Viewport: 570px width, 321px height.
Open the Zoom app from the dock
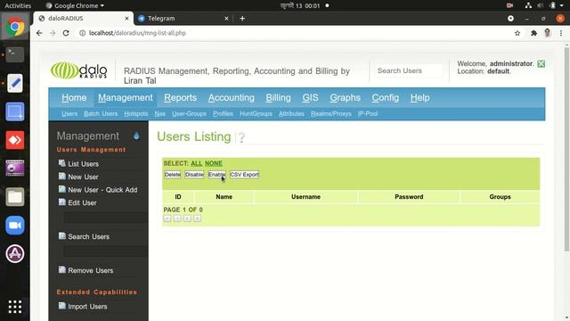(15, 226)
